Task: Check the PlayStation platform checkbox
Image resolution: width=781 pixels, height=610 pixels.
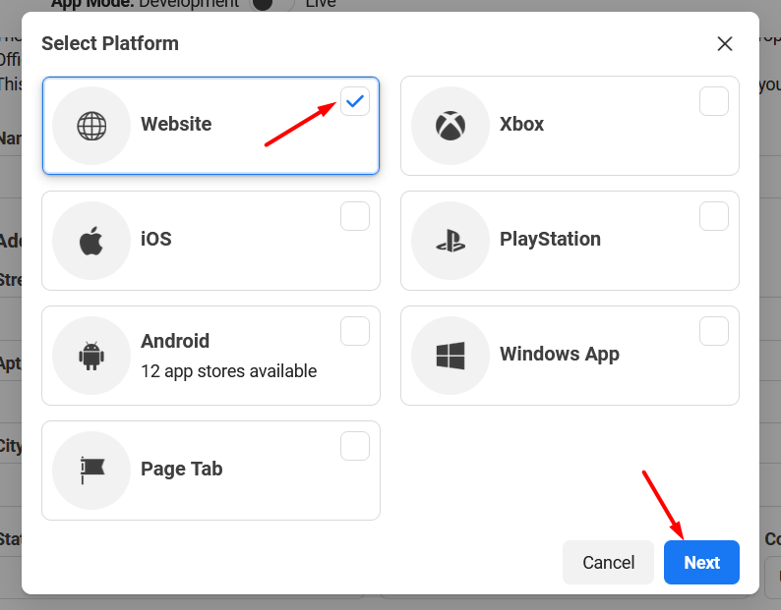Action: click(x=714, y=216)
